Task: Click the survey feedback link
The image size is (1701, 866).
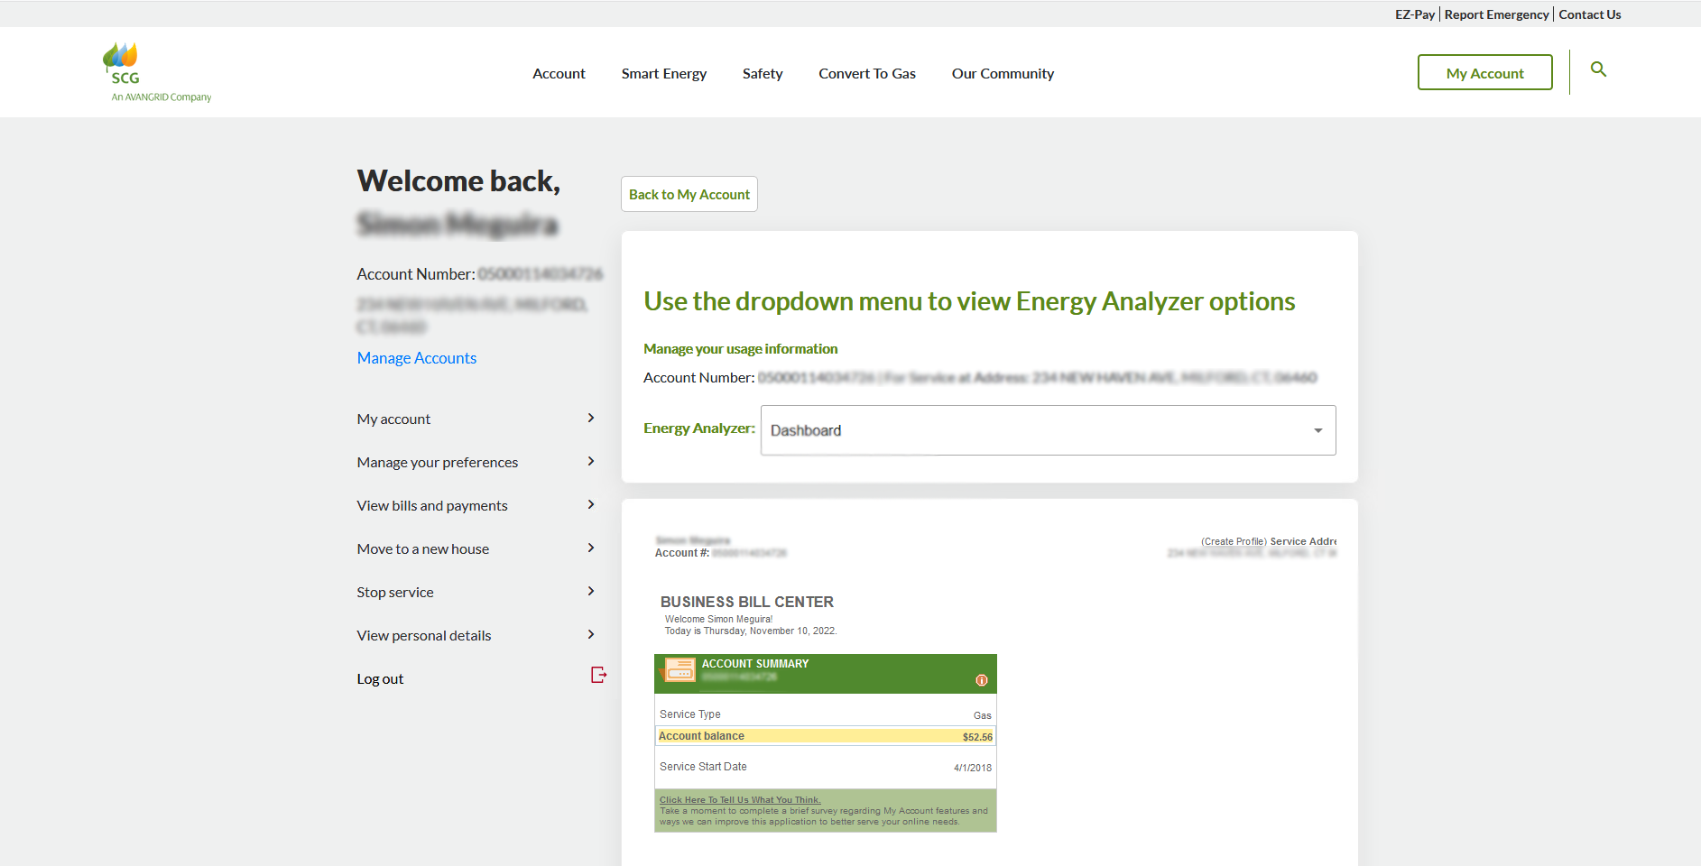Action: (740, 800)
